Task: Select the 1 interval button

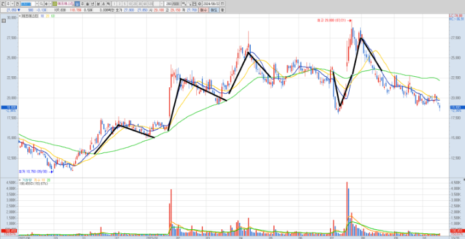Action: coord(114,4)
